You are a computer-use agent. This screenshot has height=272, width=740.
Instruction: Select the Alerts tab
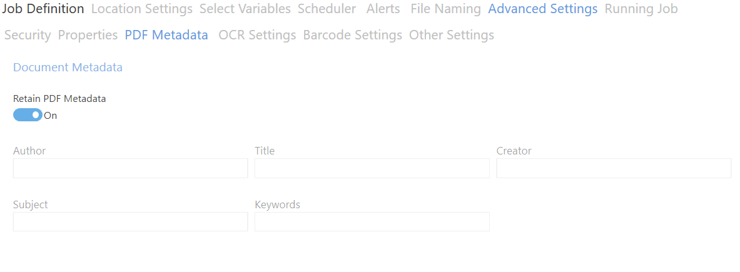point(383,9)
